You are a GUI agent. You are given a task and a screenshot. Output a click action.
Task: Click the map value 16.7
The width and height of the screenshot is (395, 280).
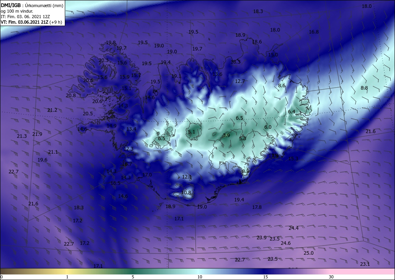tap(127, 164)
